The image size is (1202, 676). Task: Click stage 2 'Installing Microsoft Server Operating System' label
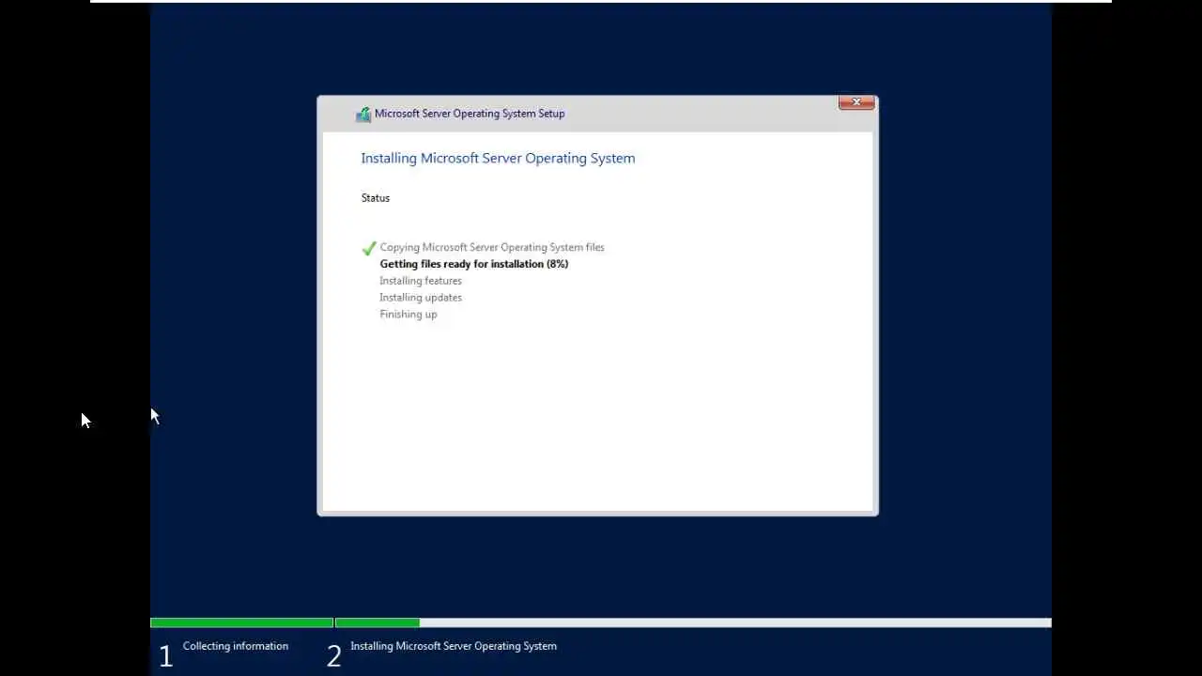pos(454,646)
